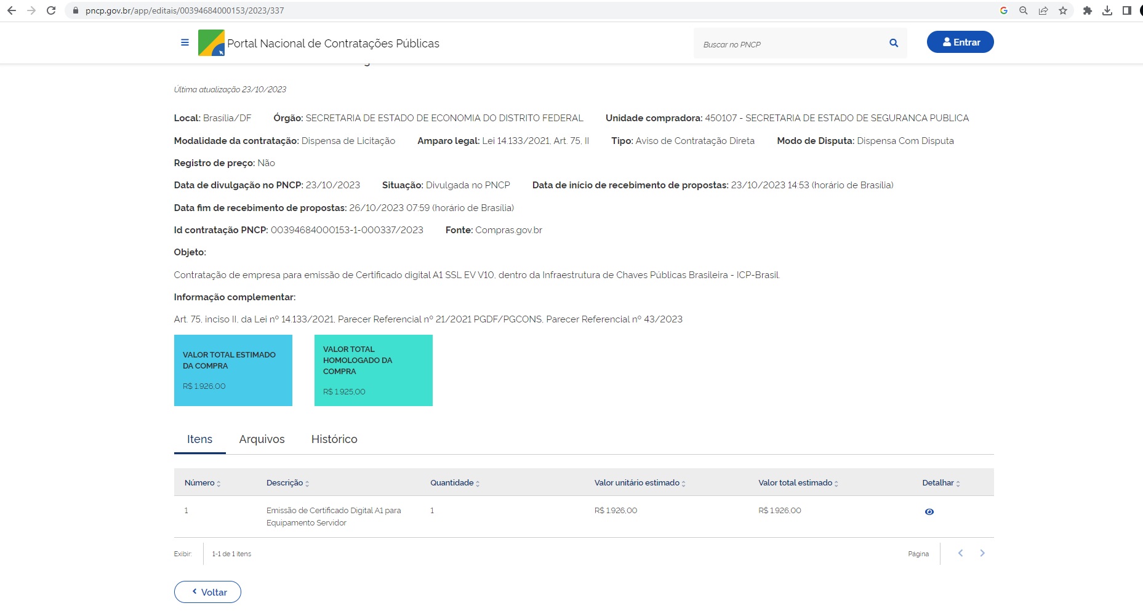This screenshot has height=611, width=1143.
Task: View item details with eye icon
Action: click(x=929, y=512)
